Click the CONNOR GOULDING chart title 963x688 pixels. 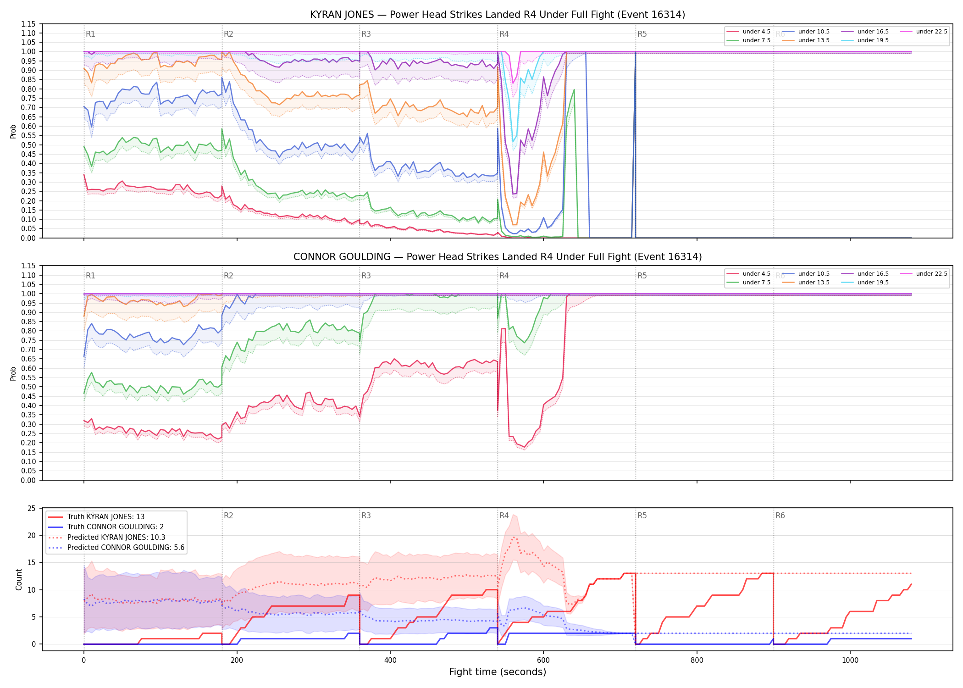[x=498, y=257]
